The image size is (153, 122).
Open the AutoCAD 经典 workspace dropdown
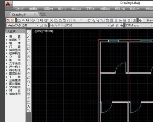23,25
